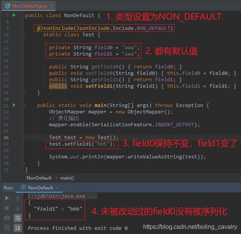The width and height of the screenshot is (241, 234).
Task: Select the NonDefault tab in the Run panel
Action: [39, 188]
